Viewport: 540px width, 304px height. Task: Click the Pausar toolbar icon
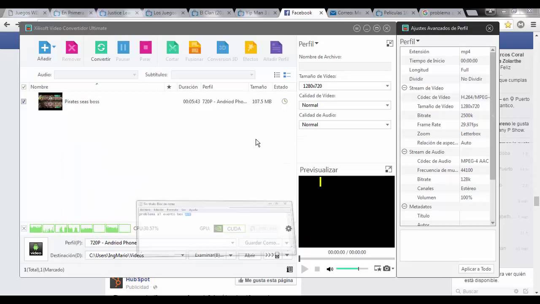pyautogui.click(x=123, y=47)
